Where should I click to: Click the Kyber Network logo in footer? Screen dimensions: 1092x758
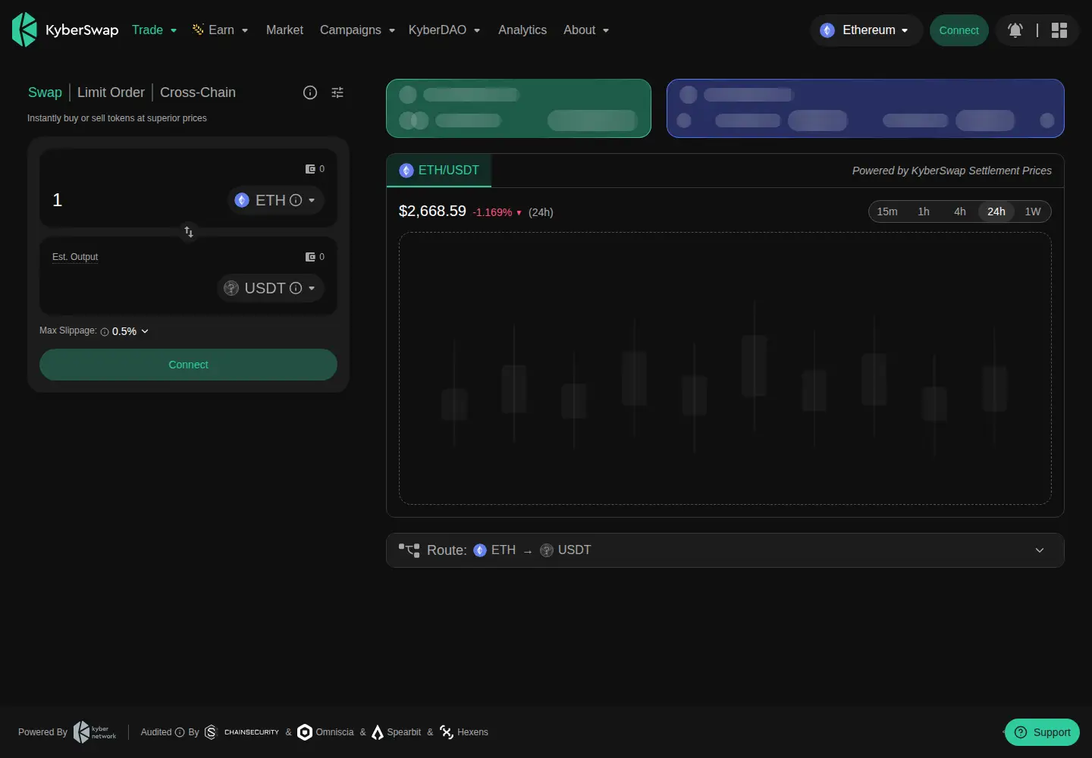click(x=95, y=732)
